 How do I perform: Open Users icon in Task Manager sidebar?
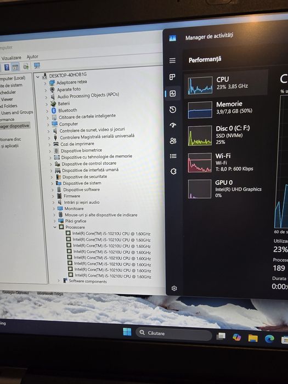coord(173,140)
